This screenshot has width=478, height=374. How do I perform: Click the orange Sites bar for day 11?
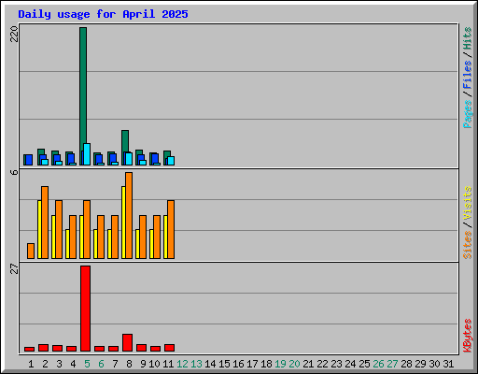pos(171,229)
